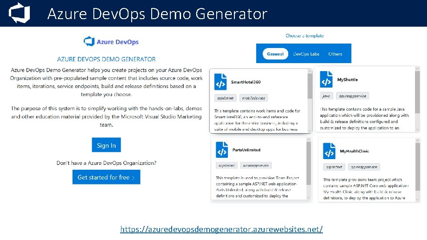The width and height of the screenshot is (427, 240).
Task: Click the MyShuttle template code icon
Action: [326, 79]
